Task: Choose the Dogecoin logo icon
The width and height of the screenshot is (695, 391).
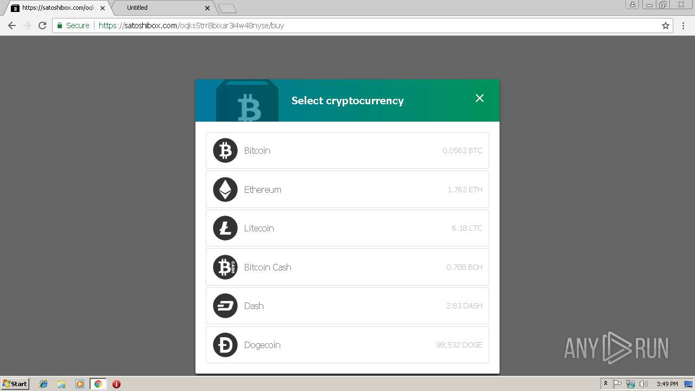Action: (x=225, y=345)
